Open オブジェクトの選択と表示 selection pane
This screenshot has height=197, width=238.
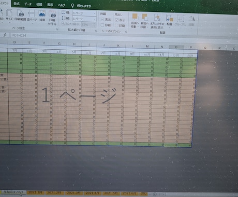[x=157, y=21]
